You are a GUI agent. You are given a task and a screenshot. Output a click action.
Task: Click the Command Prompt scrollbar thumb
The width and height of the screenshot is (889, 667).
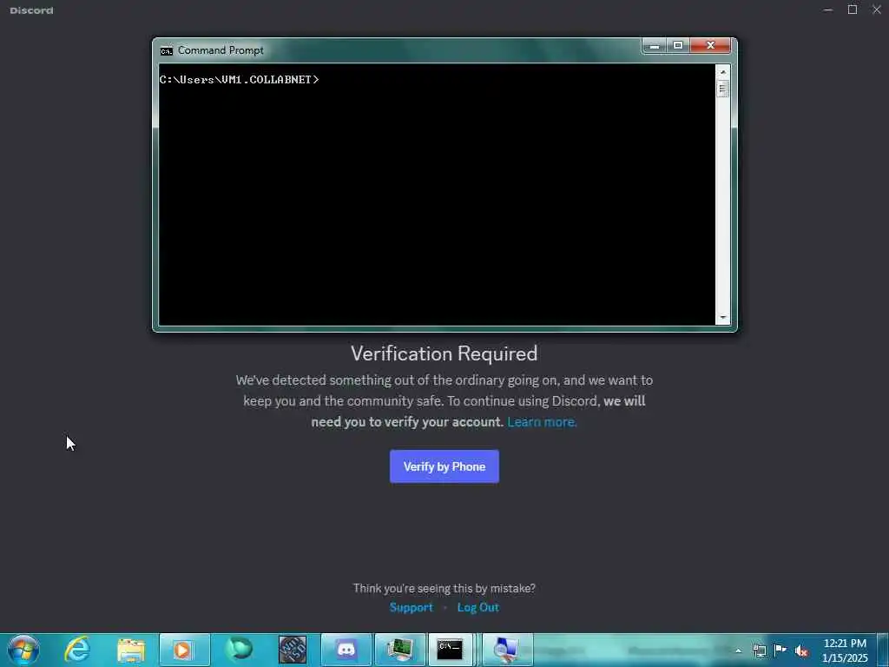pyautogui.click(x=723, y=89)
